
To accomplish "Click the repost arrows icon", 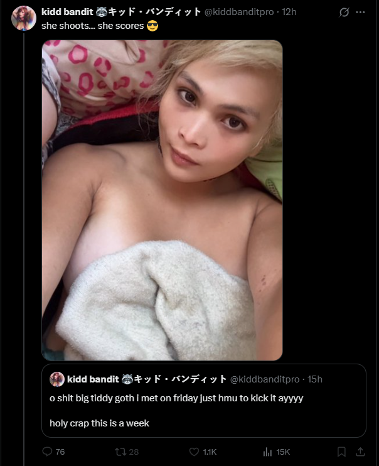I will tap(120, 452).
